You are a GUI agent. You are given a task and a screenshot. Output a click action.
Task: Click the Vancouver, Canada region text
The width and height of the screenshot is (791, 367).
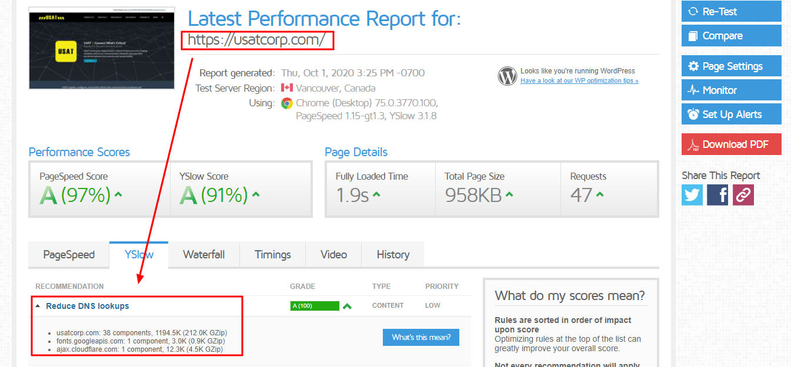336,88
